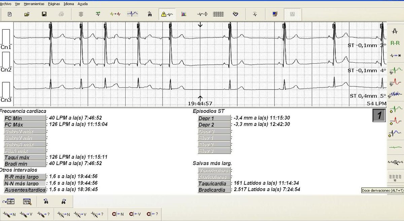Click the pencil relabel beat to V icon
The height and width of the screenshot is (221, 404).
click(26, 214)
